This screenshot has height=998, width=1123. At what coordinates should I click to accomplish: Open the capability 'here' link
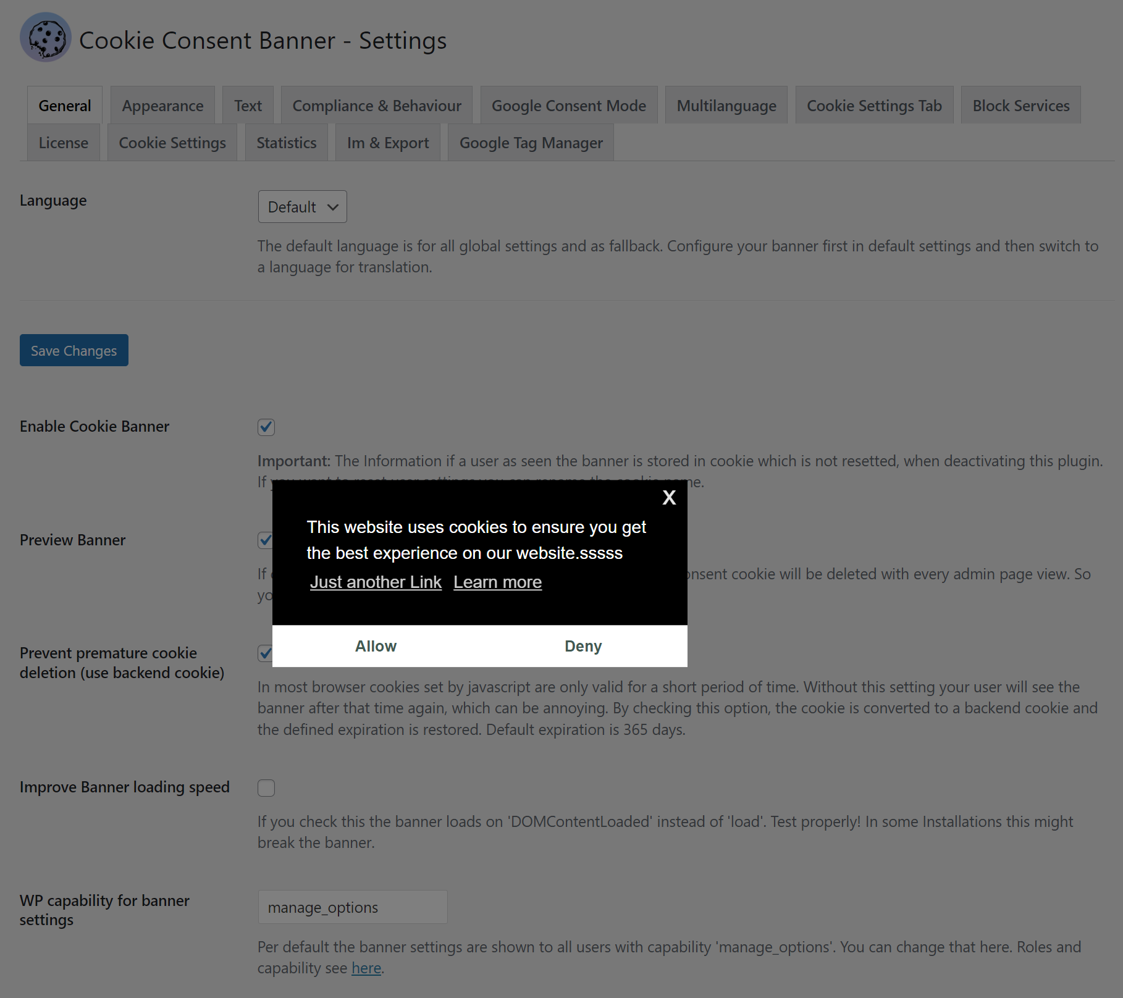click(366, 968)
